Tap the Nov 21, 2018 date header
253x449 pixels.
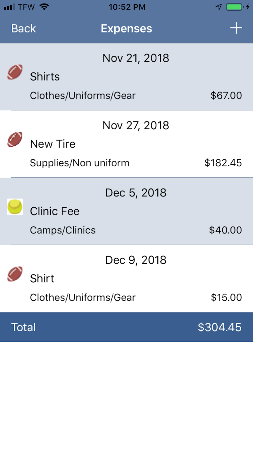pyautogui.click(x=136, y=58)
